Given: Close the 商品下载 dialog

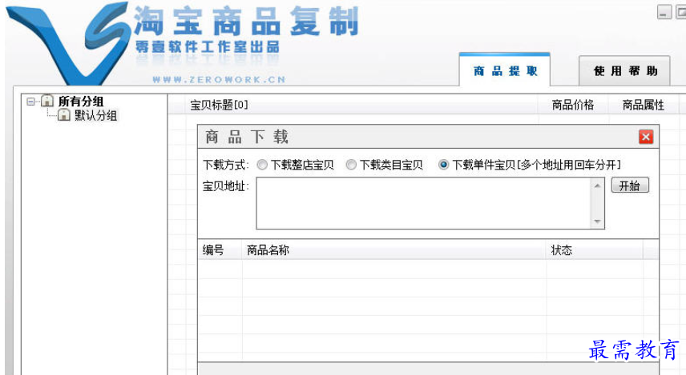Looking at the screenshot, I should tap(646, 137).
